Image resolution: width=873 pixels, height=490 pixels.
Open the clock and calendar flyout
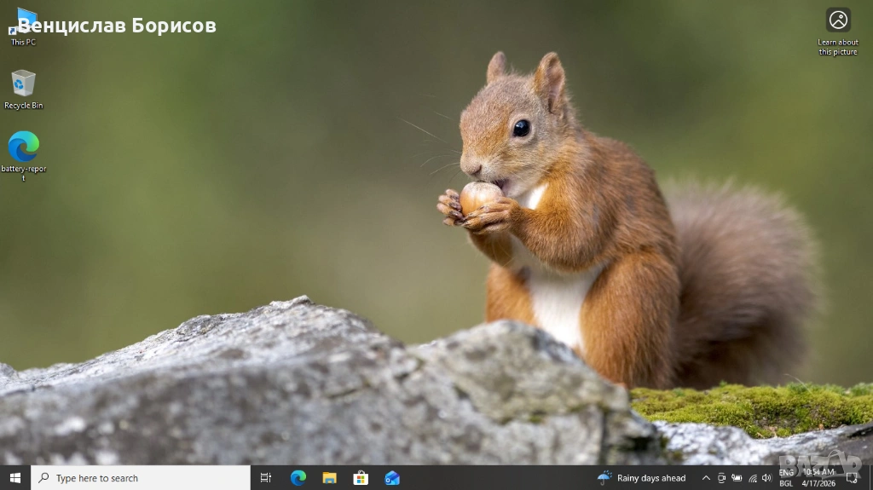(x=818, y=478)
